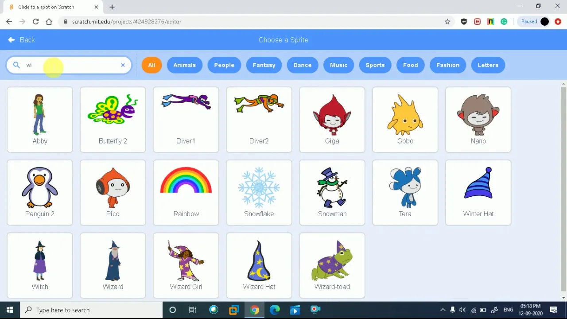Open the browser home page
The width and height of the screenshot is (567, 319).
[49, 21]
